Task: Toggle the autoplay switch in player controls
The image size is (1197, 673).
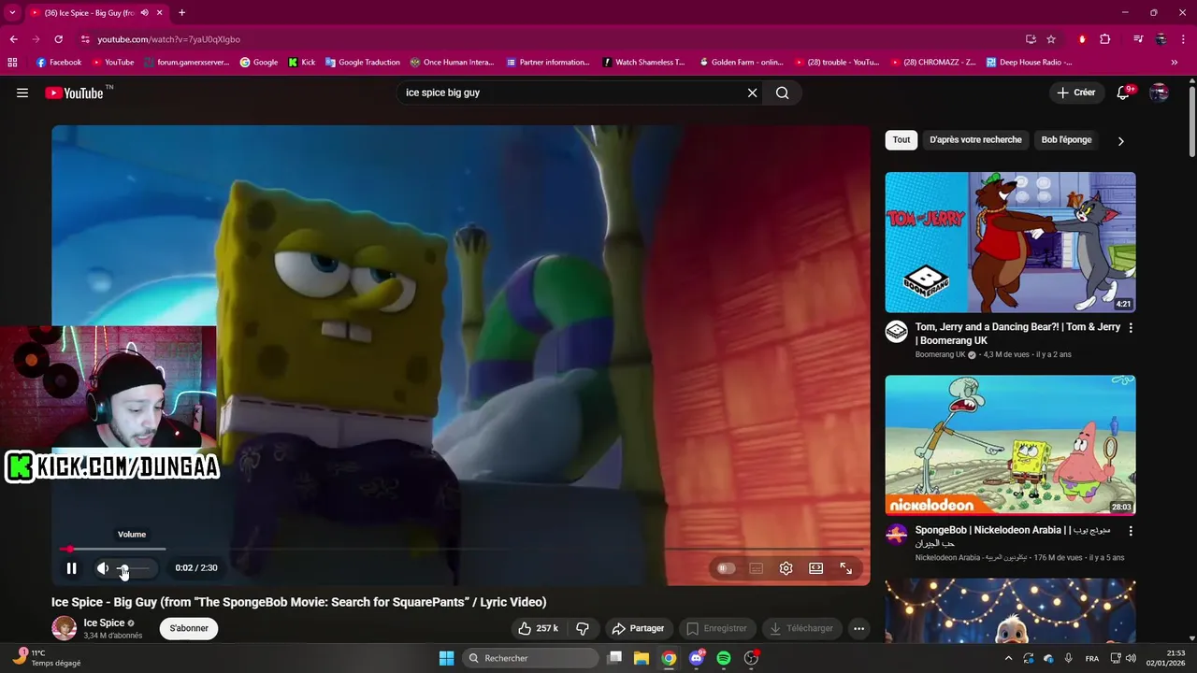Action: 726,568
